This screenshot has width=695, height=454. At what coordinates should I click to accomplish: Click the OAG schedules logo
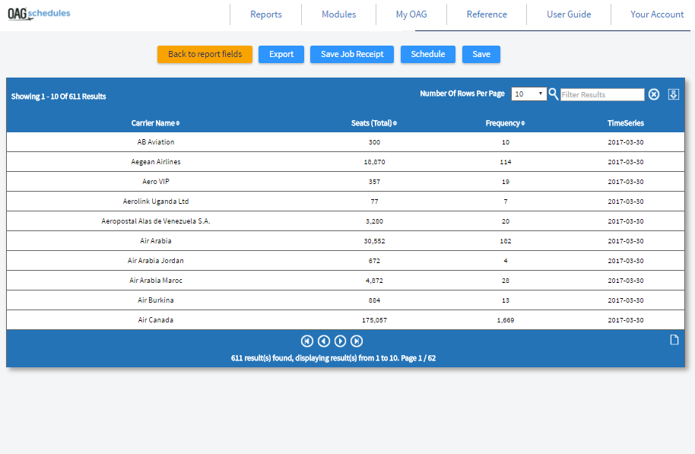(x=39, y=14)
